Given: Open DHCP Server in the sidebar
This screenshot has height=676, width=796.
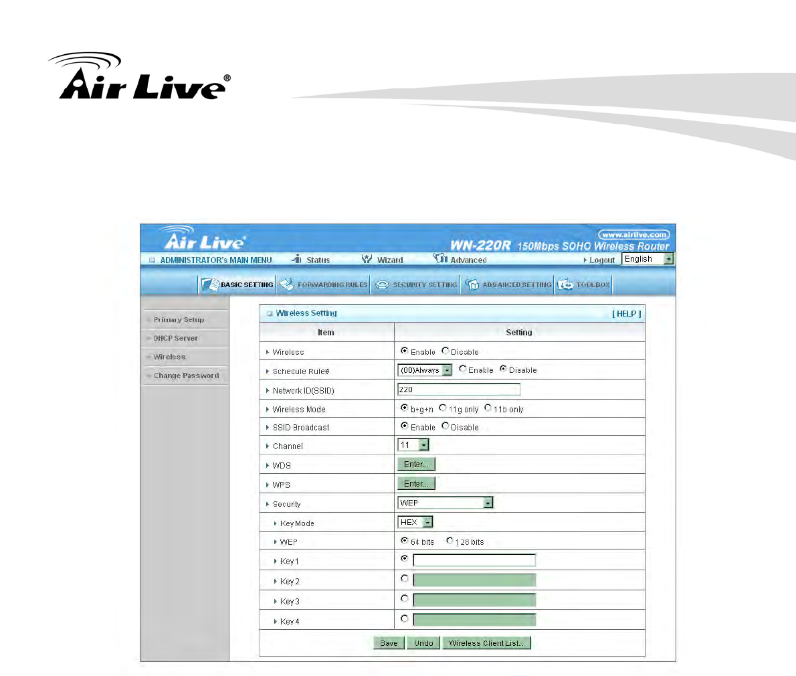Looking at the screenshot, I should point(176,338).
